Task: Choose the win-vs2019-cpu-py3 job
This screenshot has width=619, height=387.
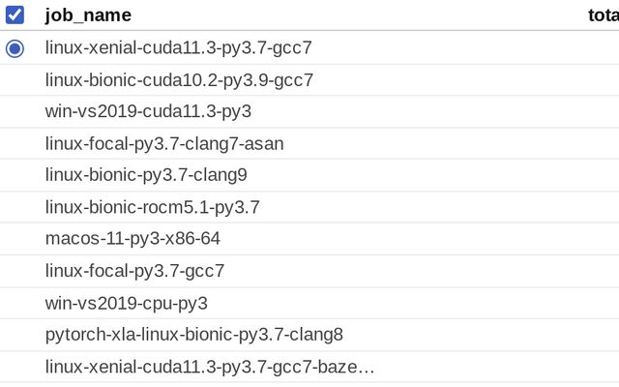Action: click(127, 303)
